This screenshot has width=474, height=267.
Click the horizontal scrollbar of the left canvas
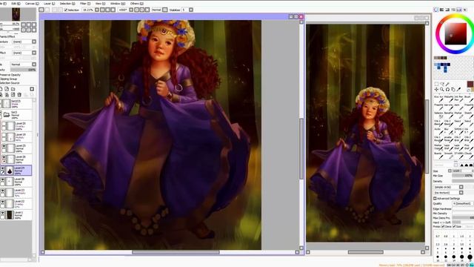[176, 252]
